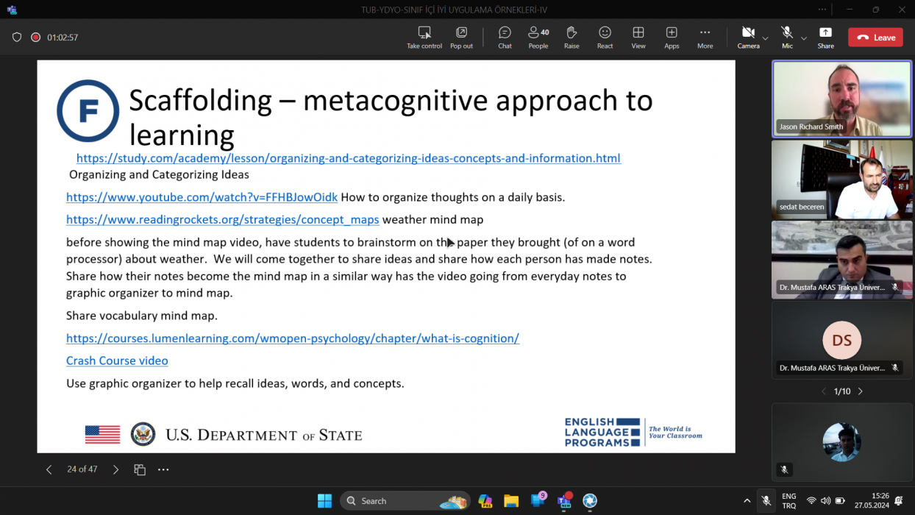The image size is (915, 515).
Task: Unmute the Mic
Action: coord(787,37)
